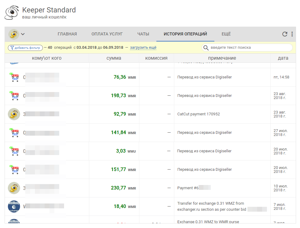Expand the account dropdown chevron
The image size is (300, 228).
pos(23,34)
